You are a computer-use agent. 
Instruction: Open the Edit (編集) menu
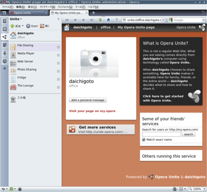(x=21, y=7)
